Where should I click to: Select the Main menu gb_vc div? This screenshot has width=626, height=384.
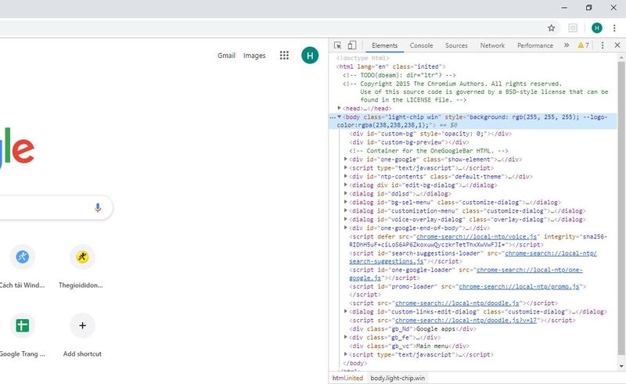409,346
